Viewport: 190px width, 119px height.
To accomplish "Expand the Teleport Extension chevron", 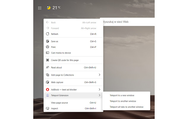I will [99, 95].
